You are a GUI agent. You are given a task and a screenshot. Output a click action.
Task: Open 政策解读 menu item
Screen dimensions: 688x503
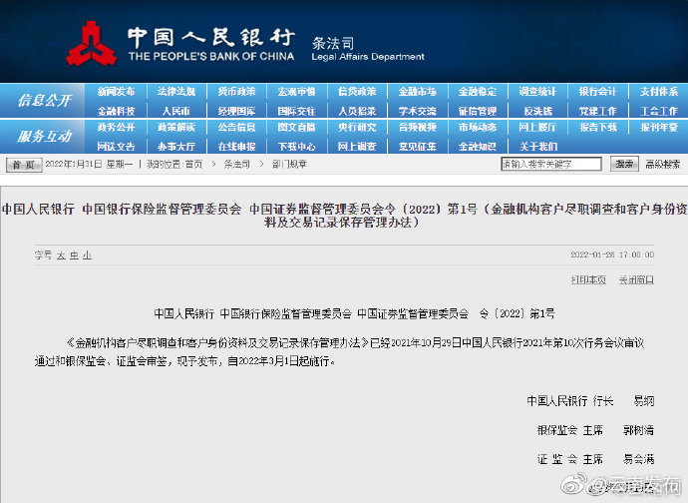(x=175, y=128)
